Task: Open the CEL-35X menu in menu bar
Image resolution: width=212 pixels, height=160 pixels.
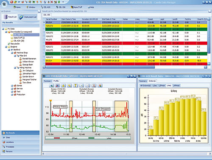Action: point(61,7)
